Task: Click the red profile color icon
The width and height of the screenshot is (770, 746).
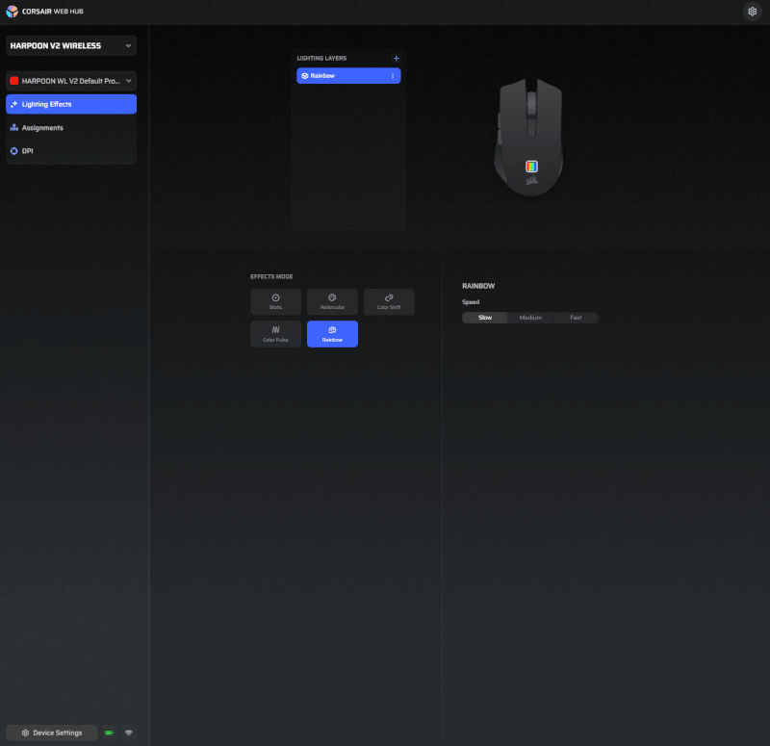Action: 14,81
